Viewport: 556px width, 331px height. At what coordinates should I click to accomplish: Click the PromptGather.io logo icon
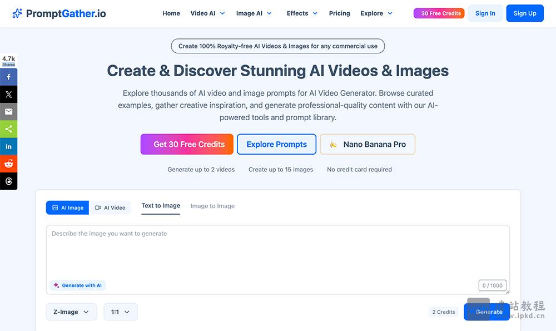coord(17,13)
